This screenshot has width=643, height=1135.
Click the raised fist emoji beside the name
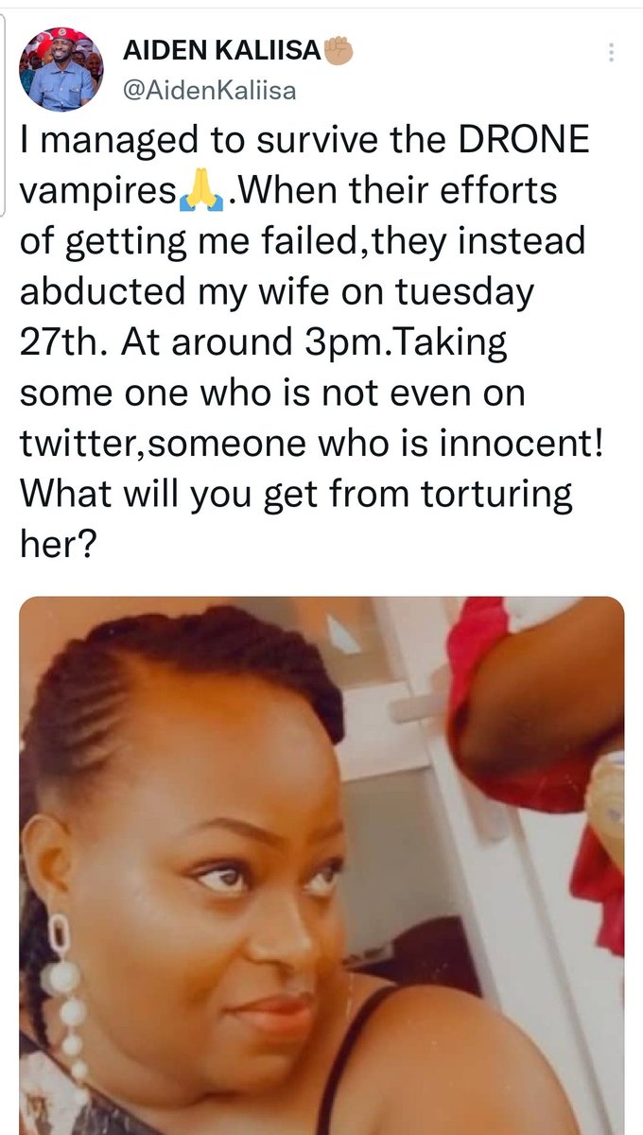coord(338,47)
